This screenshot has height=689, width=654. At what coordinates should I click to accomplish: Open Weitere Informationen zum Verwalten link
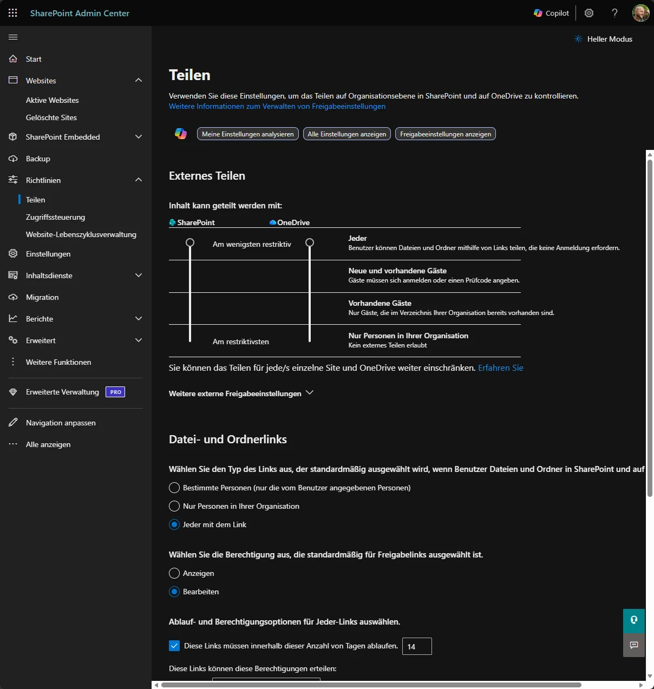tap(277, 106)
